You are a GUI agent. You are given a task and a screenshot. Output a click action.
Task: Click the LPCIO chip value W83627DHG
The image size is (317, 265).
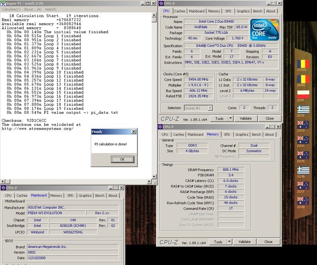pos(73,232)
